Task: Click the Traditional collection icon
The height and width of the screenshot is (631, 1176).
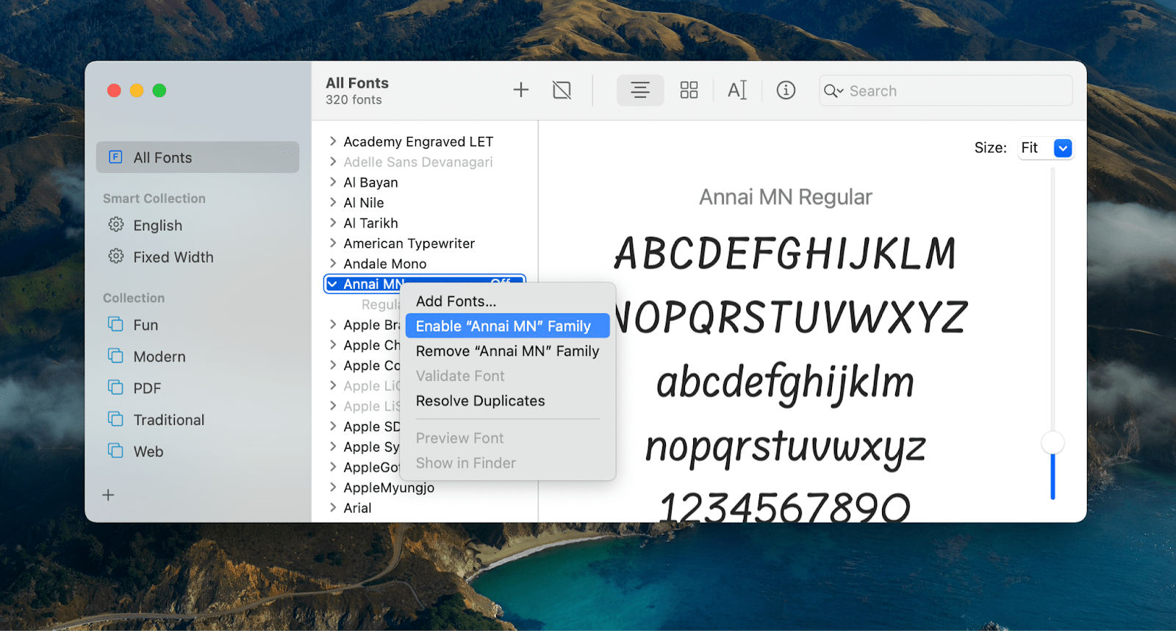Action: pyautogui.click(x=115, y=418)
